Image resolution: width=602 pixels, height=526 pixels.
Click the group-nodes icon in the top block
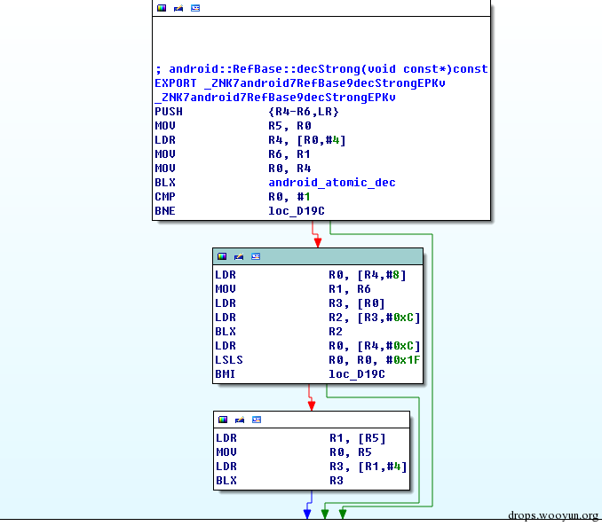point(195,8)
